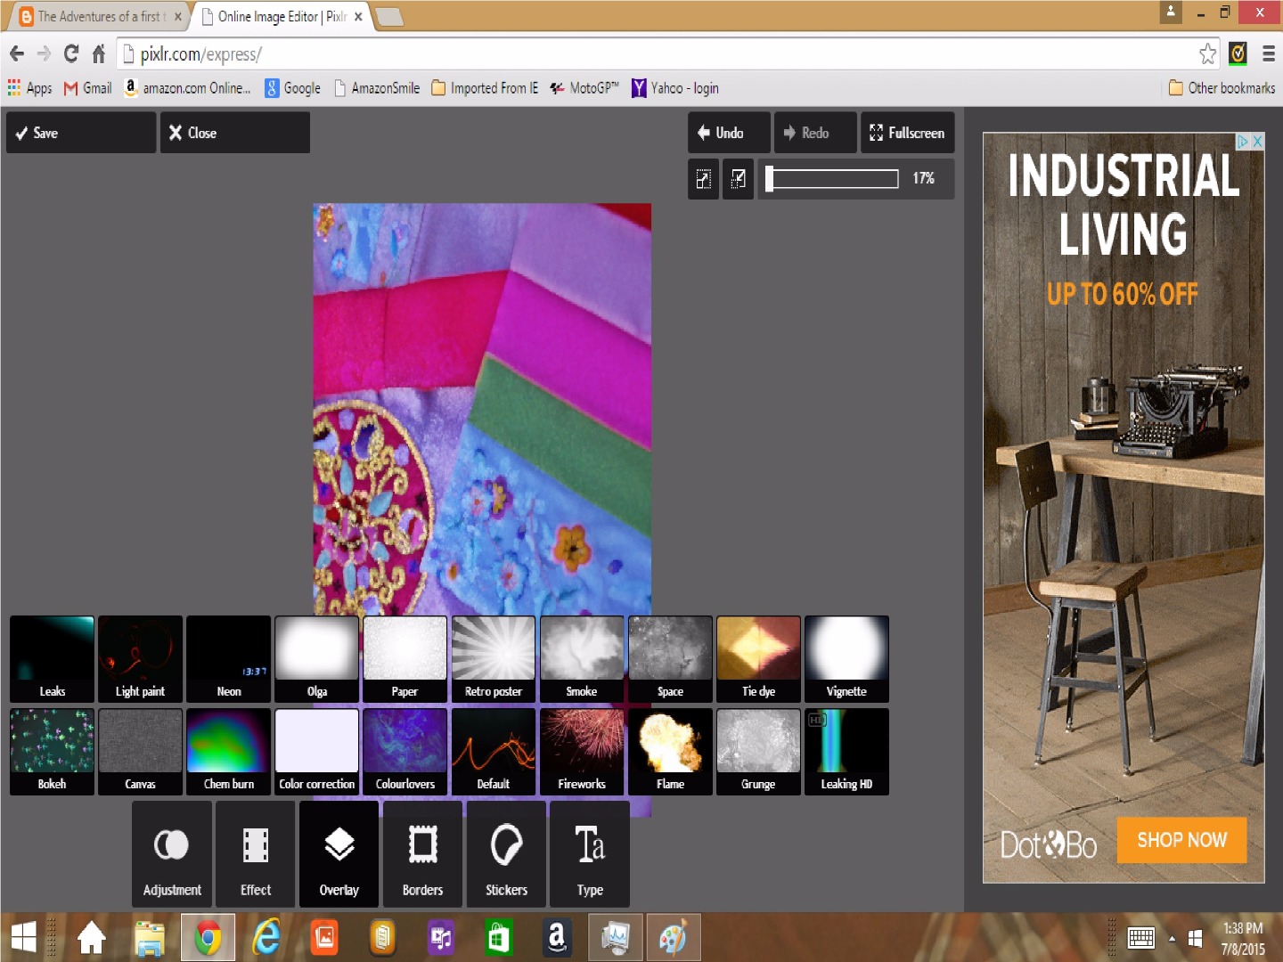Choose the Bokeh overlay category
This screenshot has height=962, width=1283.
coord(52,751)
